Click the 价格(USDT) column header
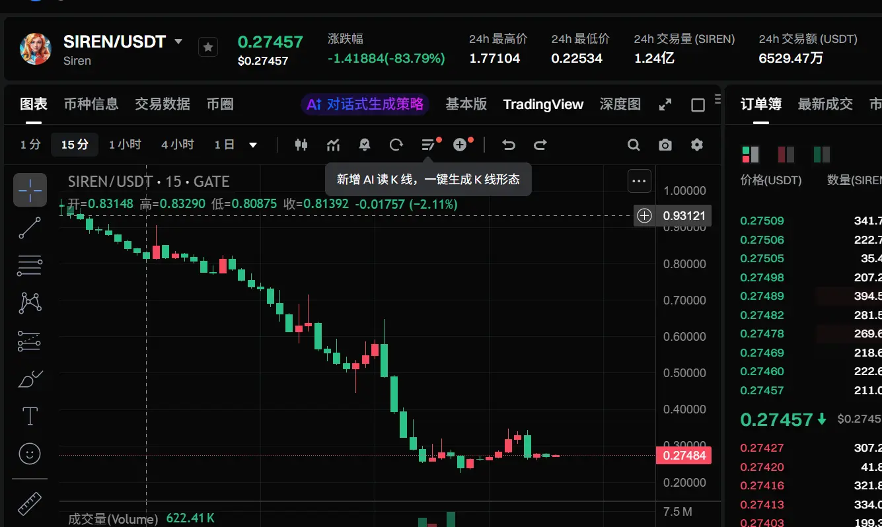 point(771,180)
